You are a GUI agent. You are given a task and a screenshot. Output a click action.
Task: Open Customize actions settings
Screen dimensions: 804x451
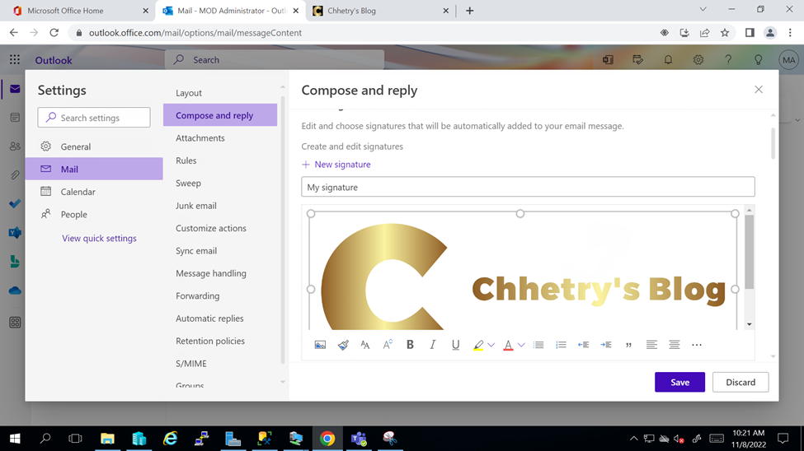click(220, 228)
